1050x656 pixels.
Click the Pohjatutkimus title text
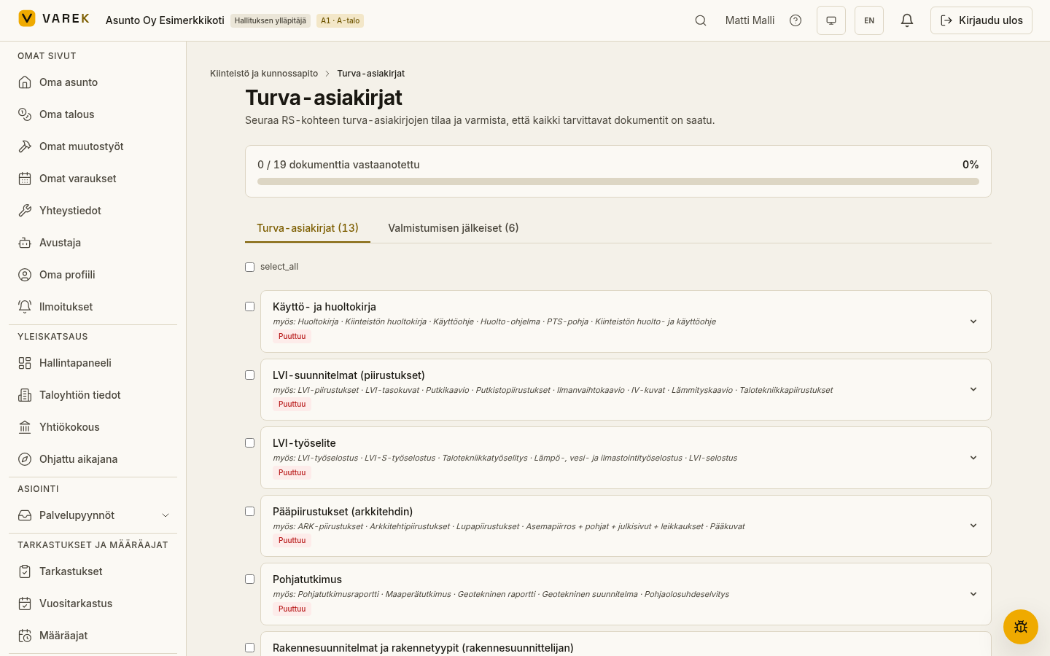point(307,579)
